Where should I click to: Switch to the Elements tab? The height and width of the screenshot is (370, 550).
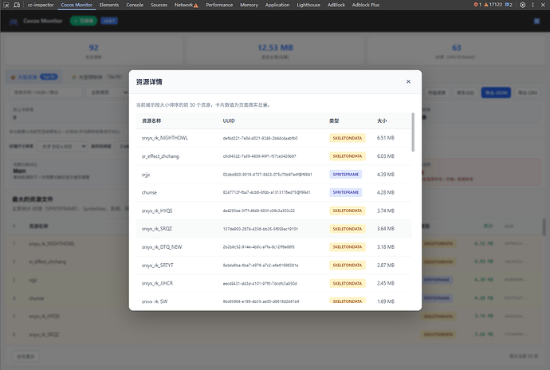(109, 5)
